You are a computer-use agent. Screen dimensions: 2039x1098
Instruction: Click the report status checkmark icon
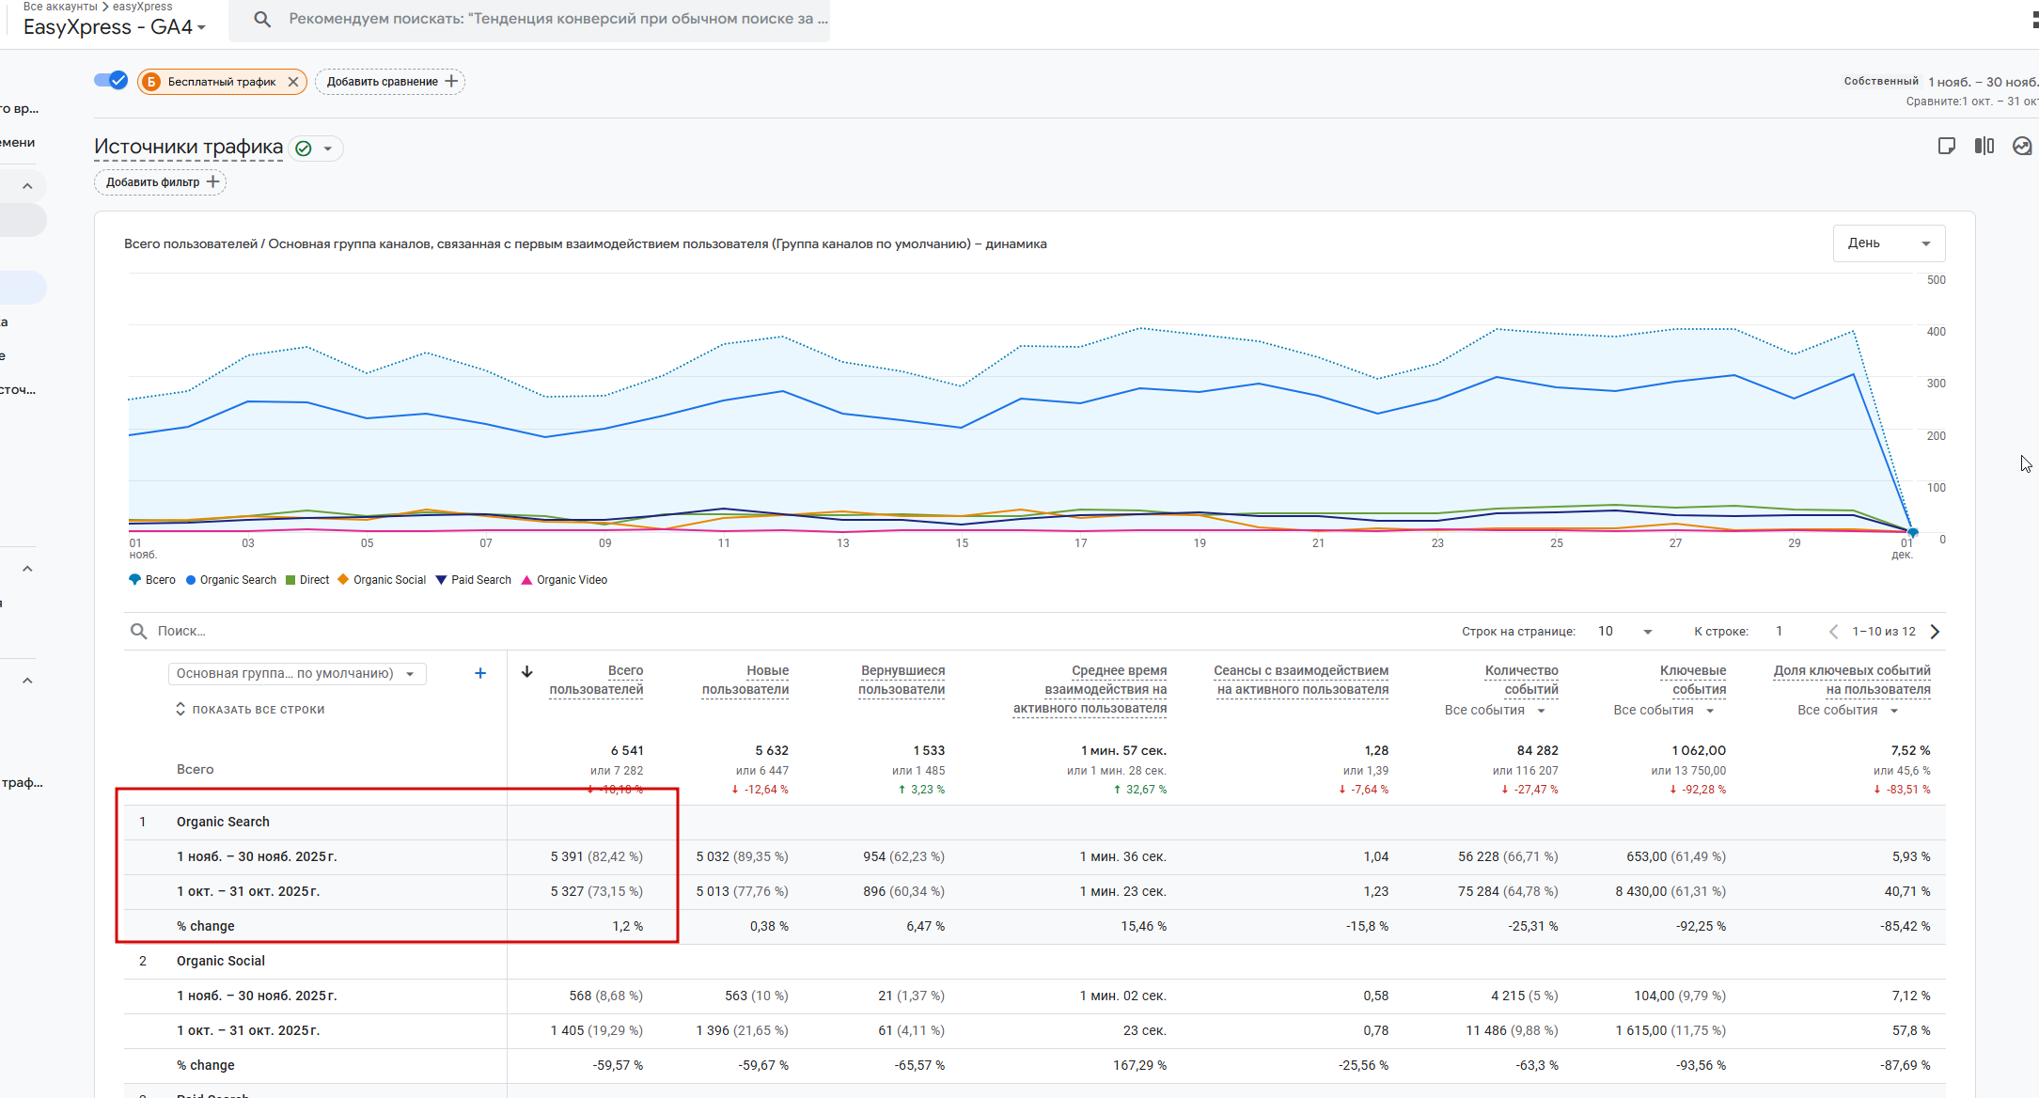tap(304, 149)
